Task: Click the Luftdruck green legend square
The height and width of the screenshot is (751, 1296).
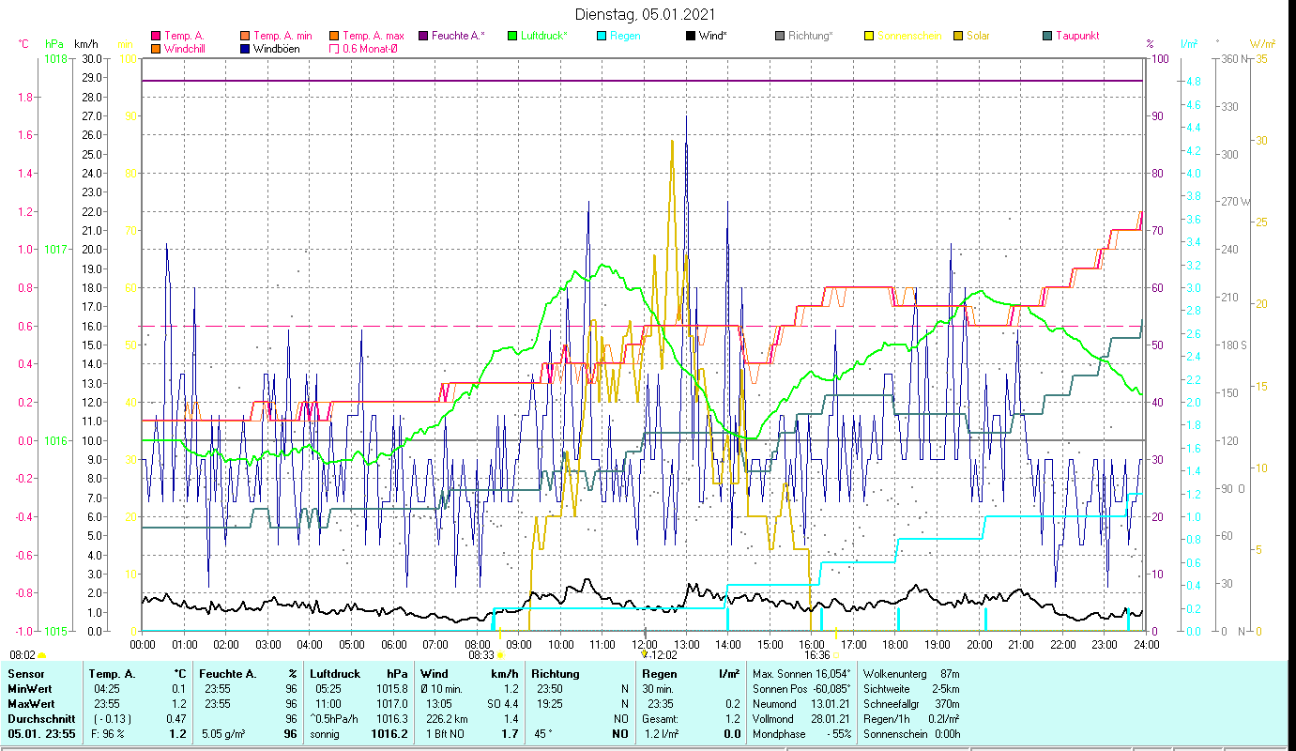Action: click(511, 37)
